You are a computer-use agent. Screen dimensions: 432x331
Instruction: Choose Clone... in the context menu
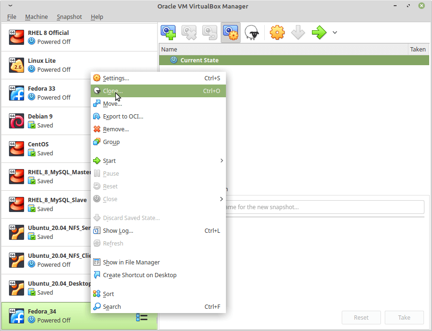(x=158, y=91)
